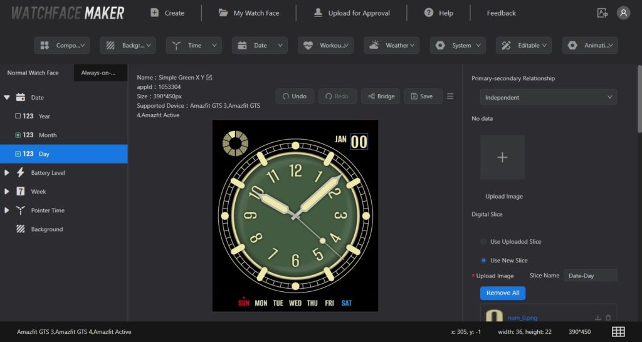Image resolution: width=642 pixels, height=342 pixels.
Task: Toggle the grid view icon in status bar
Action: [x=618, y=331]
